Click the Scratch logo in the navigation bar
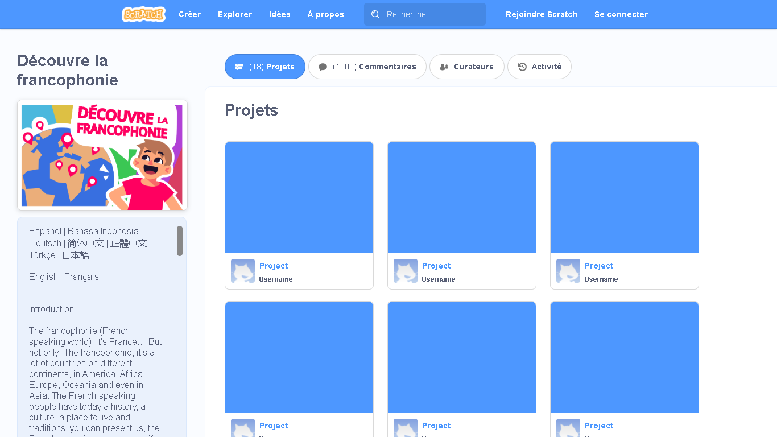Viewport: 777px width, 437px height. point(143,14)
